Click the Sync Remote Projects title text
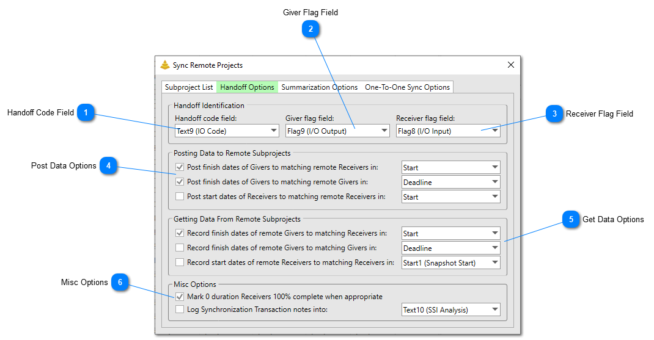The height and width of the screenshot is (340, 654). coord(208,65)
